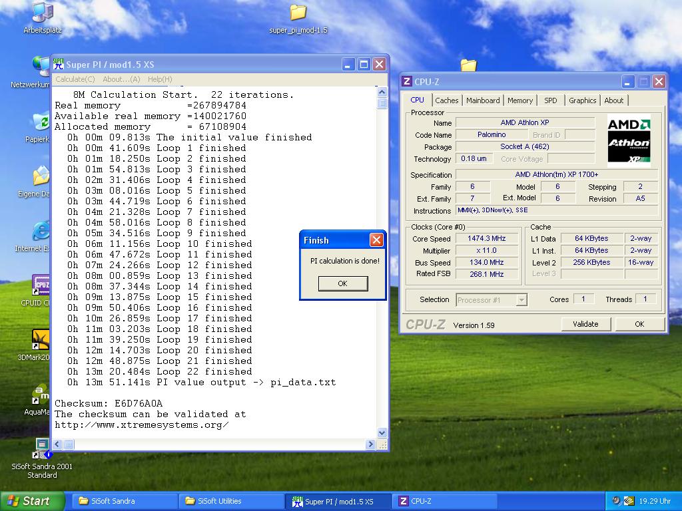Click the Windows Start button

[x=32, y=501]
